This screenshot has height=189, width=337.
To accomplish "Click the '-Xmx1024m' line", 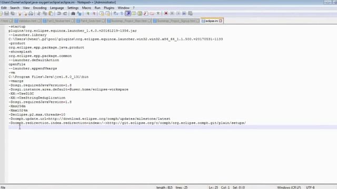I will [18, 110].
